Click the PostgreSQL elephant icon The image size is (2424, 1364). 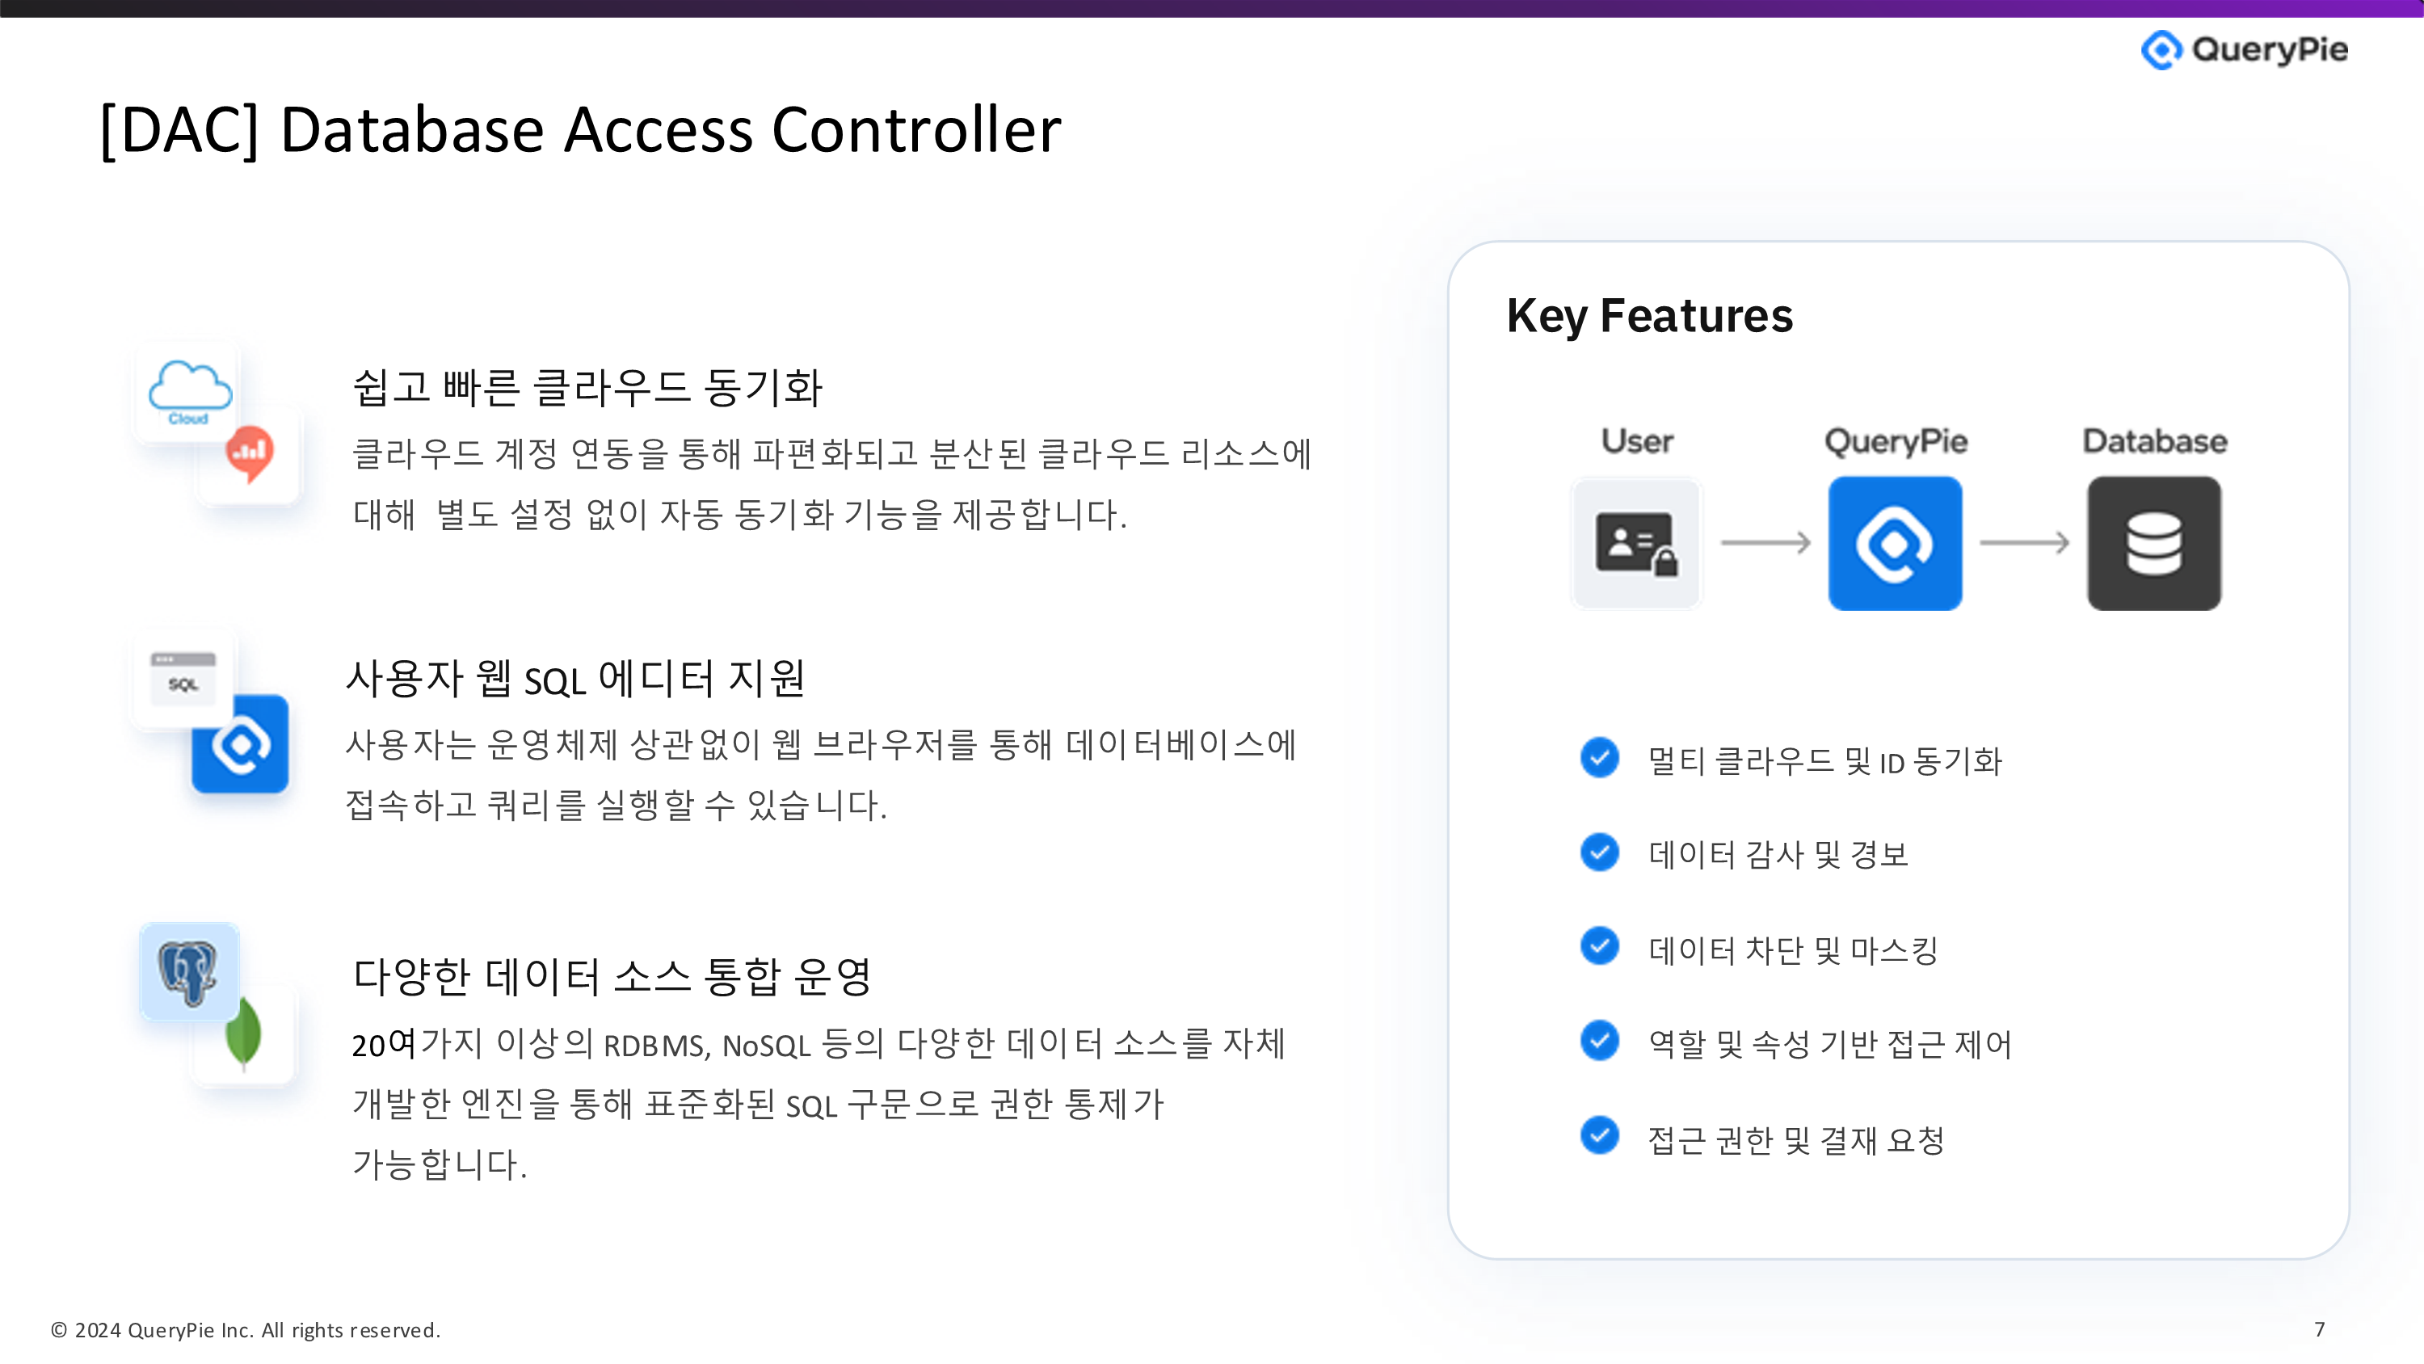tap(189, 971)
